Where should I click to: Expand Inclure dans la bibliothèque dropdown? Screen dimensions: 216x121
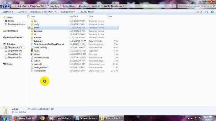point(44,12)
